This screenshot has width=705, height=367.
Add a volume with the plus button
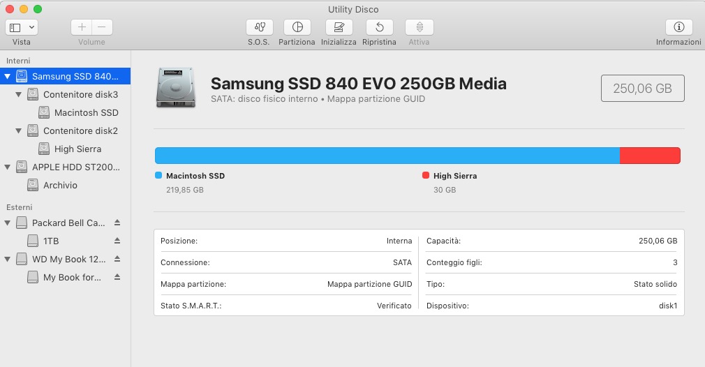tap(82, 27)
